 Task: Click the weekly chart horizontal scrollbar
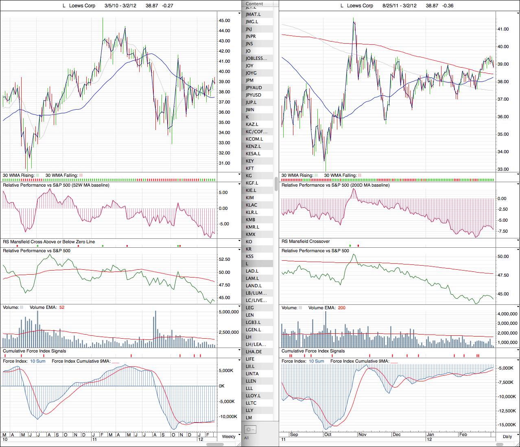pos(214,444)
